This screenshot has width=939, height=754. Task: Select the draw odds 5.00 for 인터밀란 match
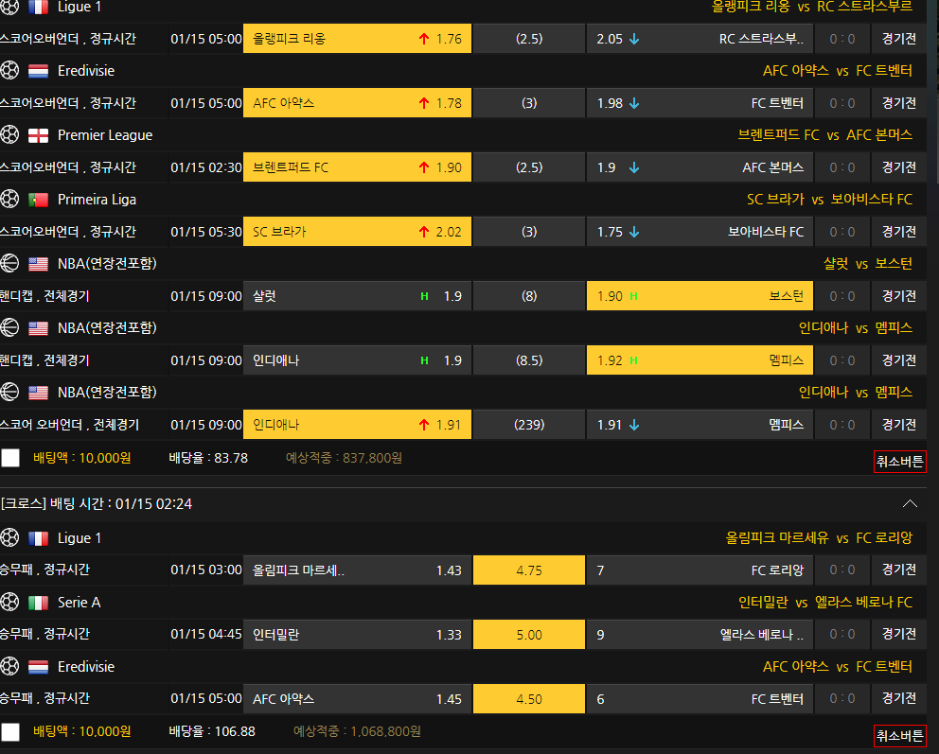click(529, 634)
